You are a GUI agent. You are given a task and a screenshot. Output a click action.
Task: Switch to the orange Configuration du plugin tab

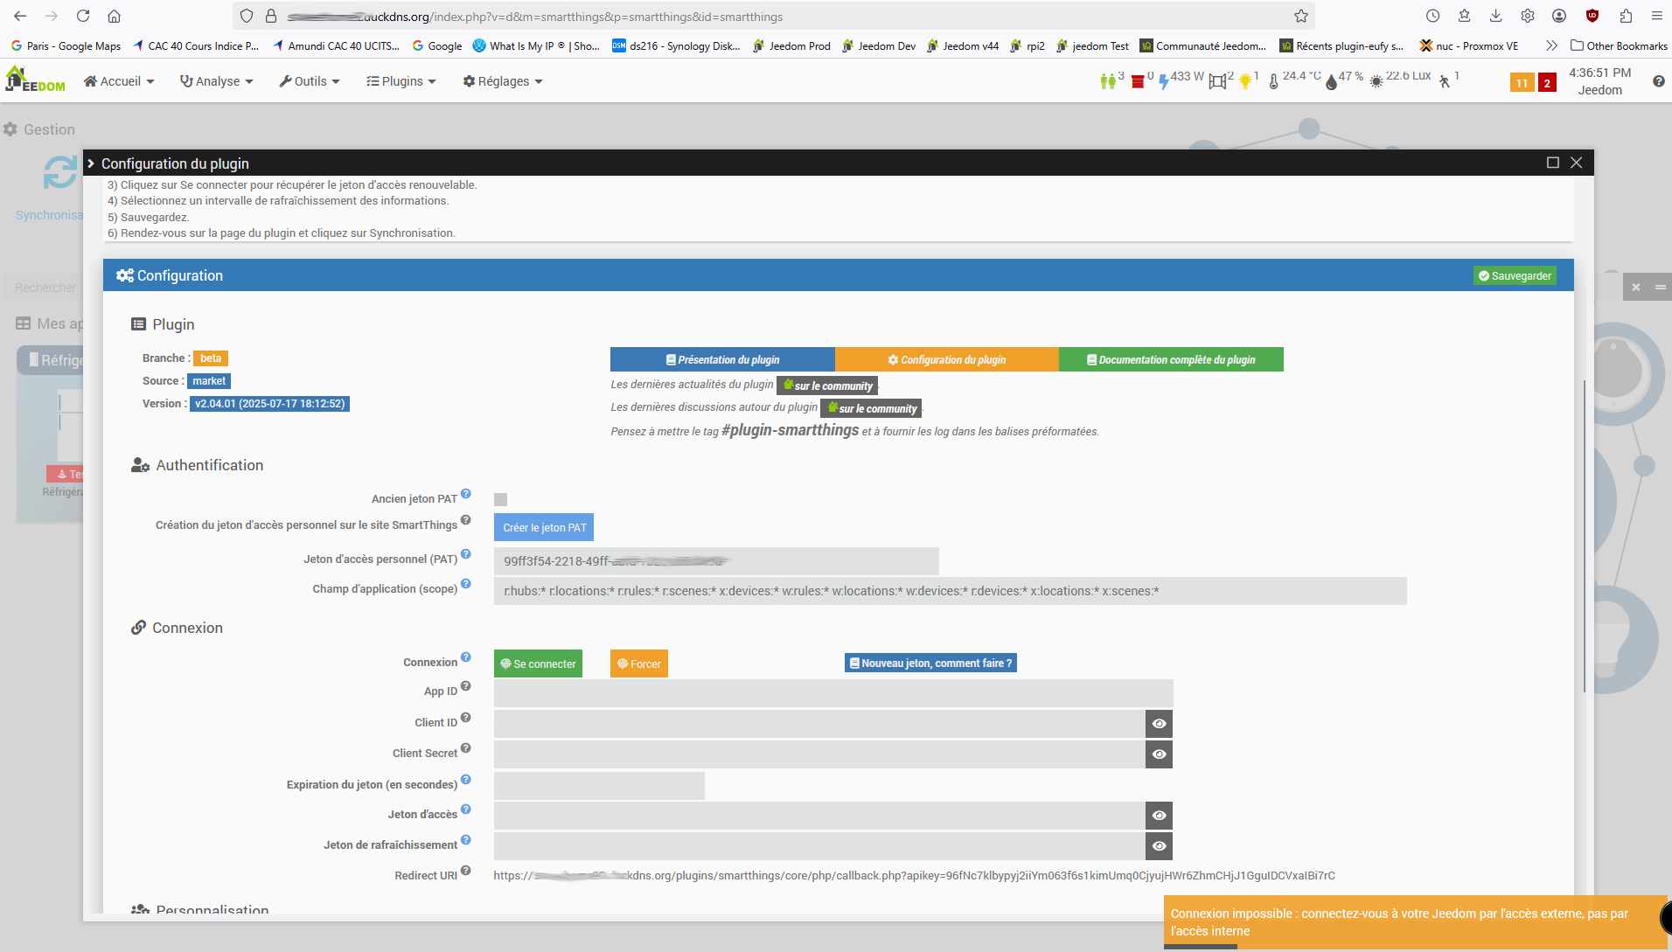pos(947,359)
